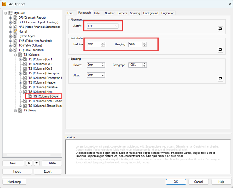Decrease the After spacing value
Screen dimensions: 233x188
click(103, 76)
